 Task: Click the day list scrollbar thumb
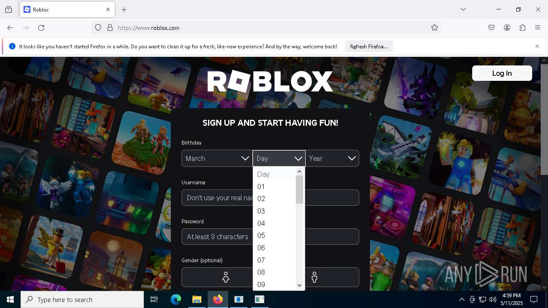tap(299, 190)
